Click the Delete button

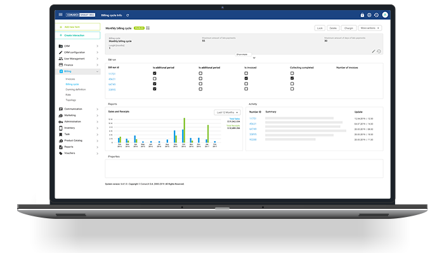coord(334,28)
